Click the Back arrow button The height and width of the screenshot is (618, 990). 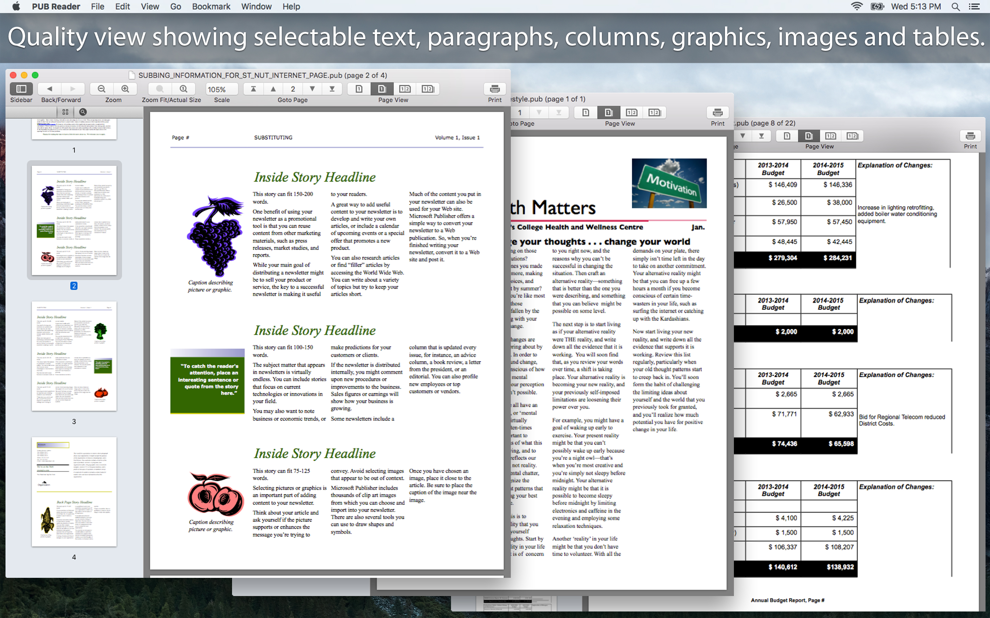click(x=49, y=89)
